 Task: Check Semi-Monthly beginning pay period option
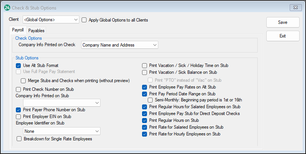point(150,100)
